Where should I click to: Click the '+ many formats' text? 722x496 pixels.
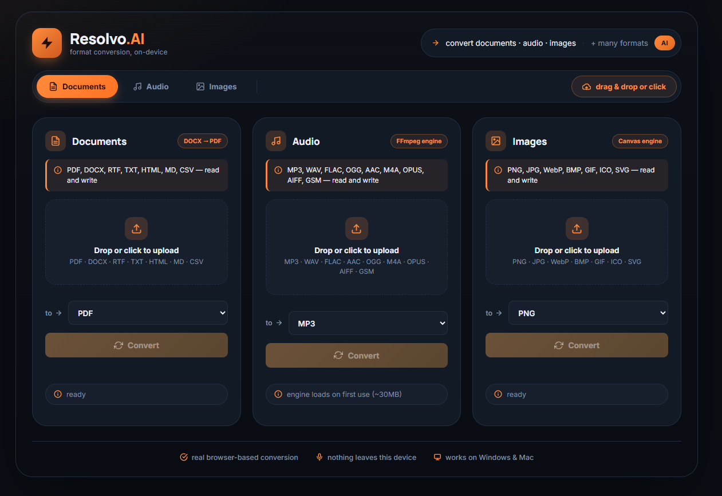click(x=620, y=43)
